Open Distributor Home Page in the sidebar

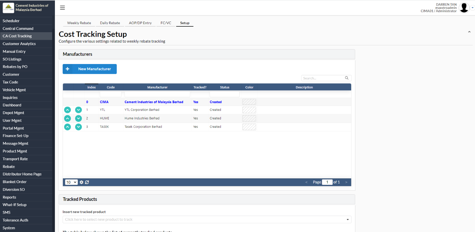(26, 174)
